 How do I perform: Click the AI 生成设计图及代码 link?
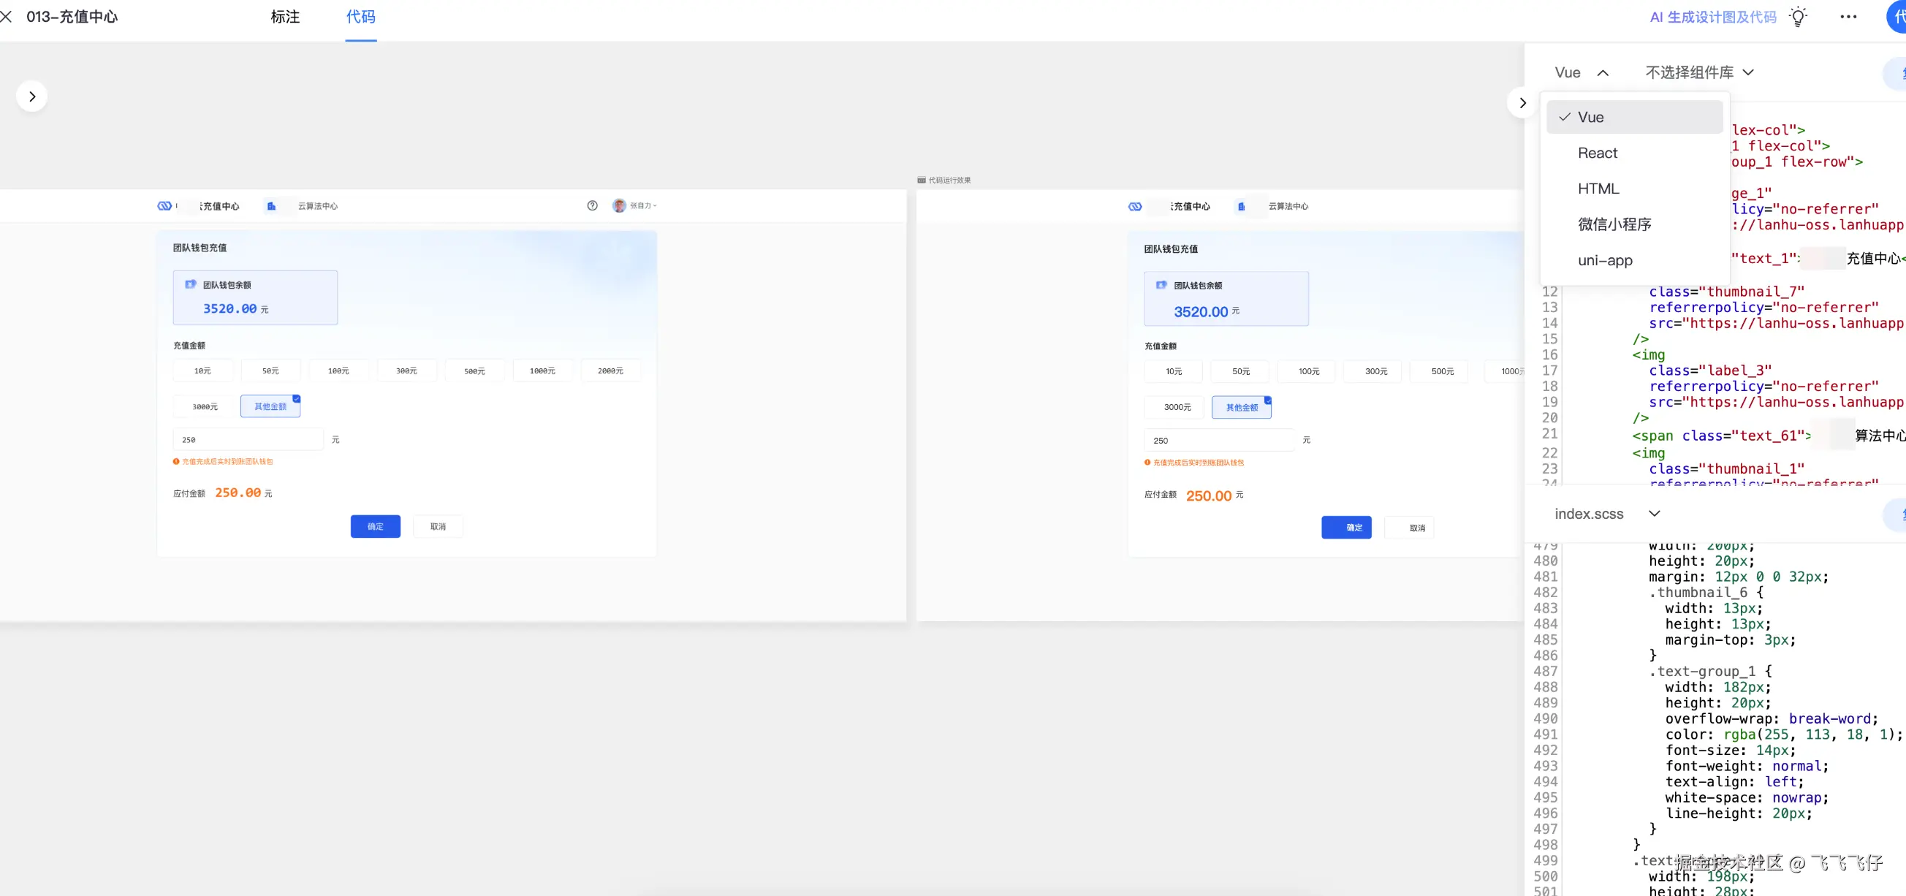1712,16
